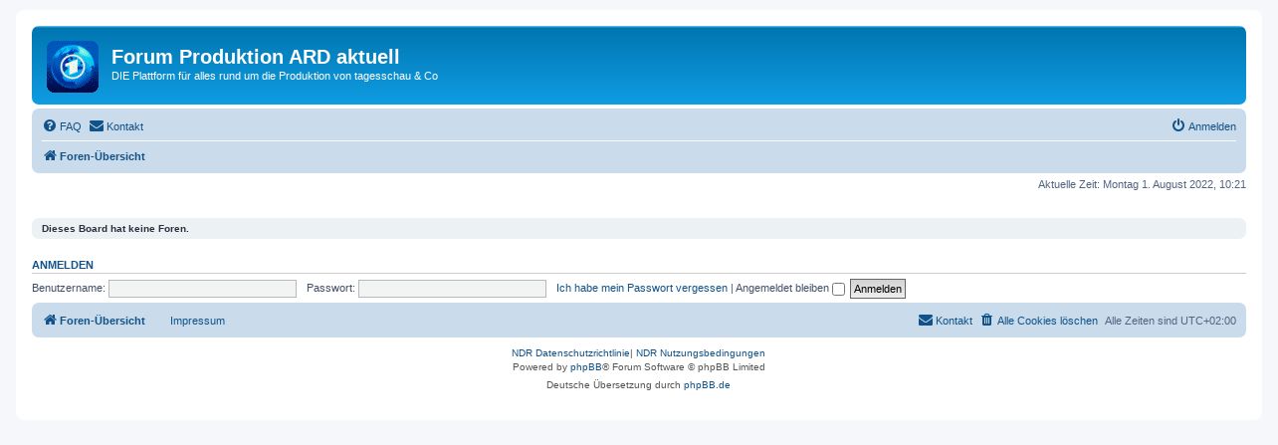Open the Impressum link
The image size is (1278, 445).
(197, 321)
